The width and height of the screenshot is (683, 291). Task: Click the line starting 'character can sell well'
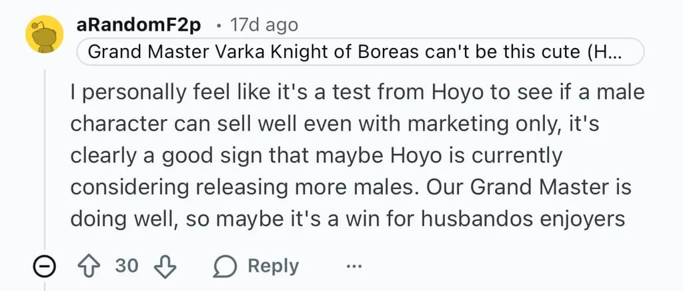[335, 125]
